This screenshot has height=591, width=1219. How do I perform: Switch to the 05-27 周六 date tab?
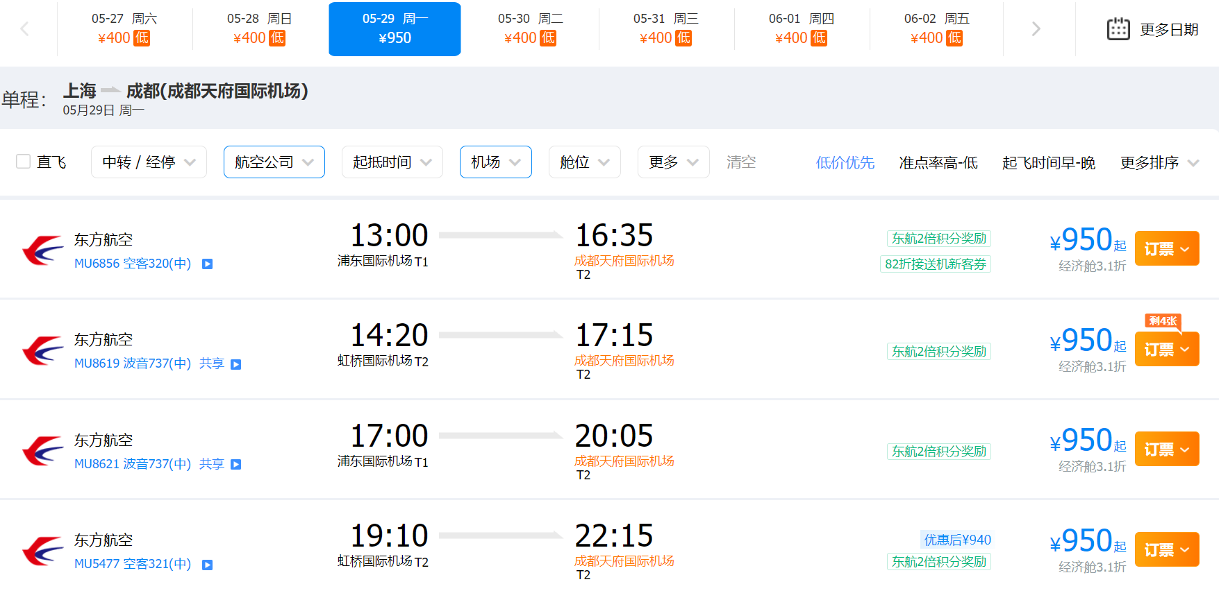click(124, 29)
